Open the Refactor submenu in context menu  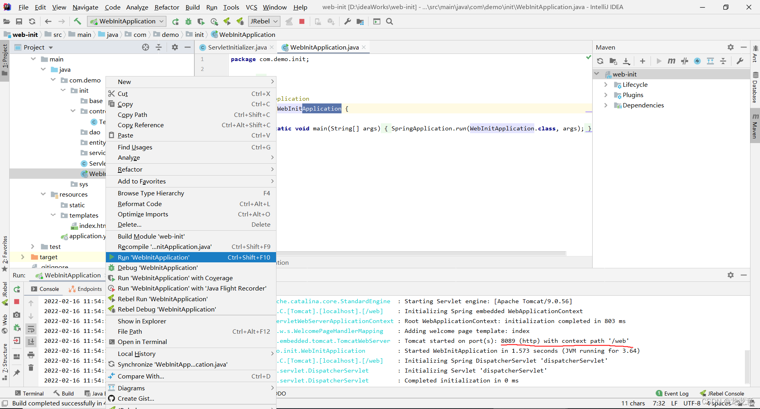[x=191, y=169]
